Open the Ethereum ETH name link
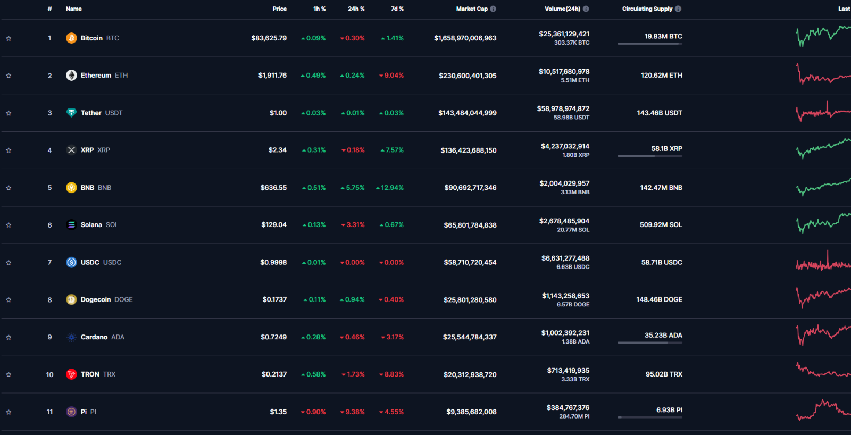The width and height of the screenshot is (851, 435). pos(104,76)
